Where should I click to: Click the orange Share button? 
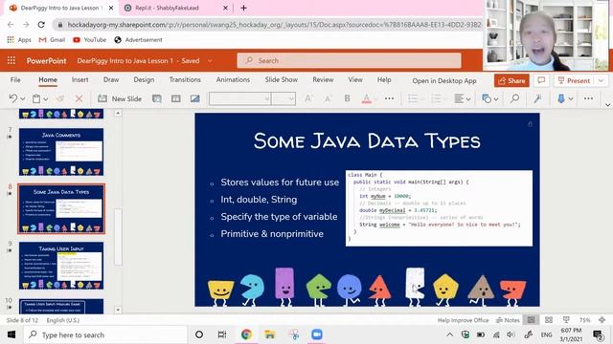(x=511, y=80)
